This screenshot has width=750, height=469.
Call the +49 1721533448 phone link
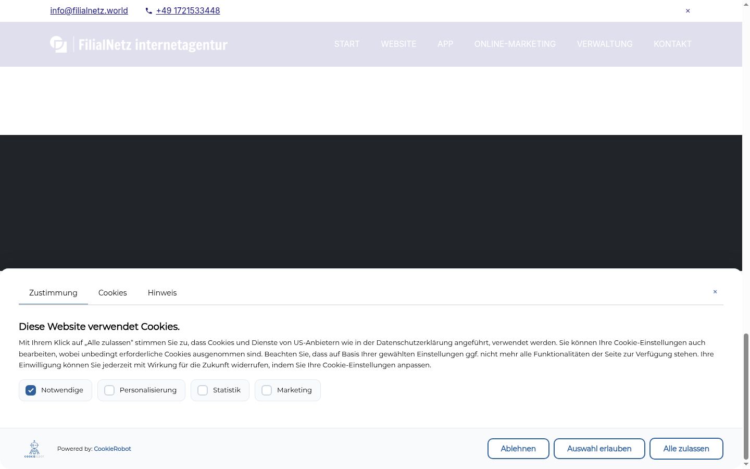[188, 11]
